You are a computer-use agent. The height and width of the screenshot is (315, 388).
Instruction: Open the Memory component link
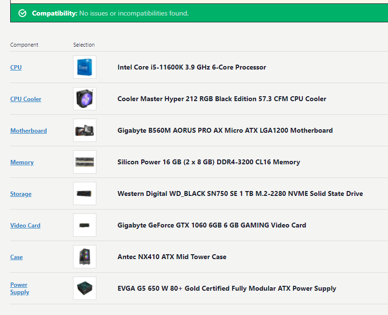point(22,162)
